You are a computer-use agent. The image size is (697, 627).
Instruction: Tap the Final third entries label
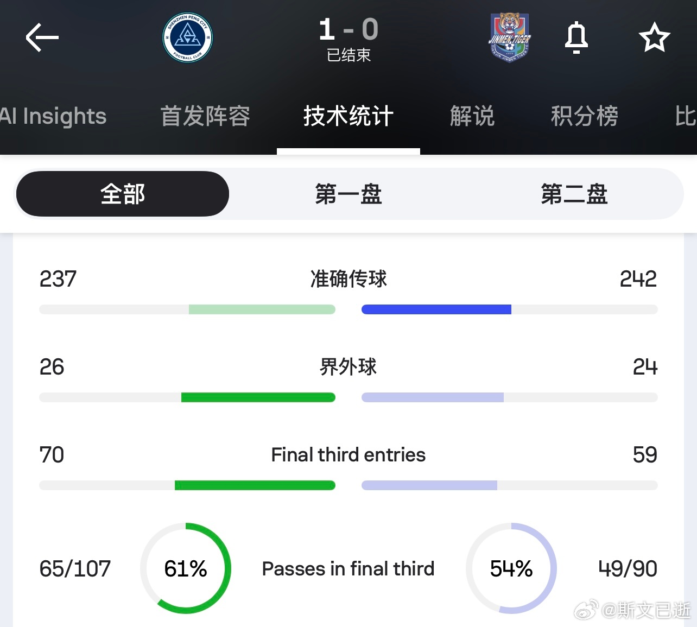tap(348, 455)
